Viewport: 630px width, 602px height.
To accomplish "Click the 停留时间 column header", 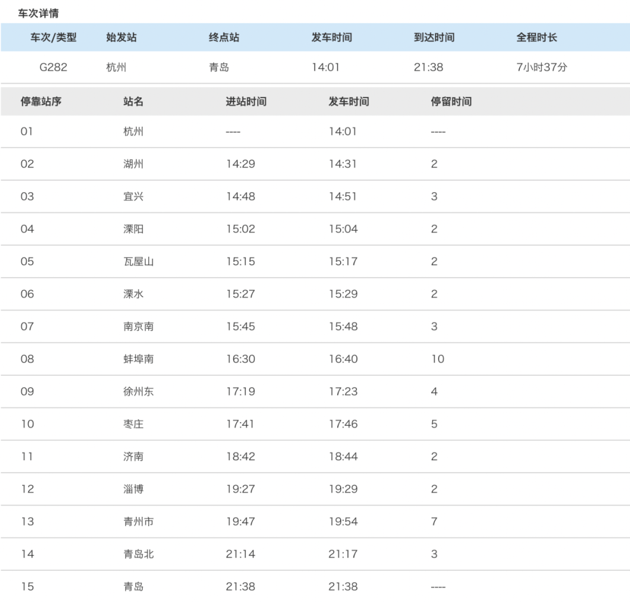I will click(x=451, y=102).
